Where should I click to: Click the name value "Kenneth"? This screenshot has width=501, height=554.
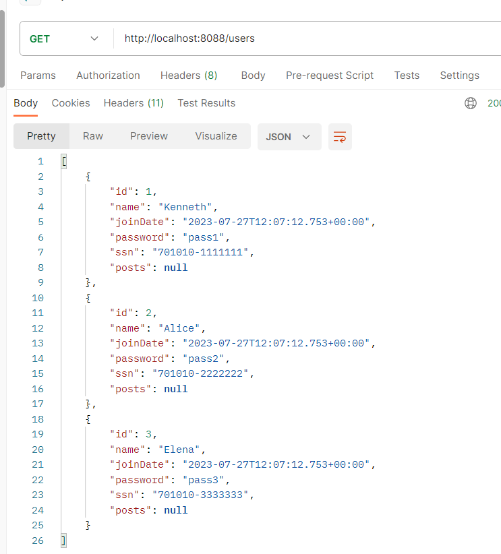point(185,207)
